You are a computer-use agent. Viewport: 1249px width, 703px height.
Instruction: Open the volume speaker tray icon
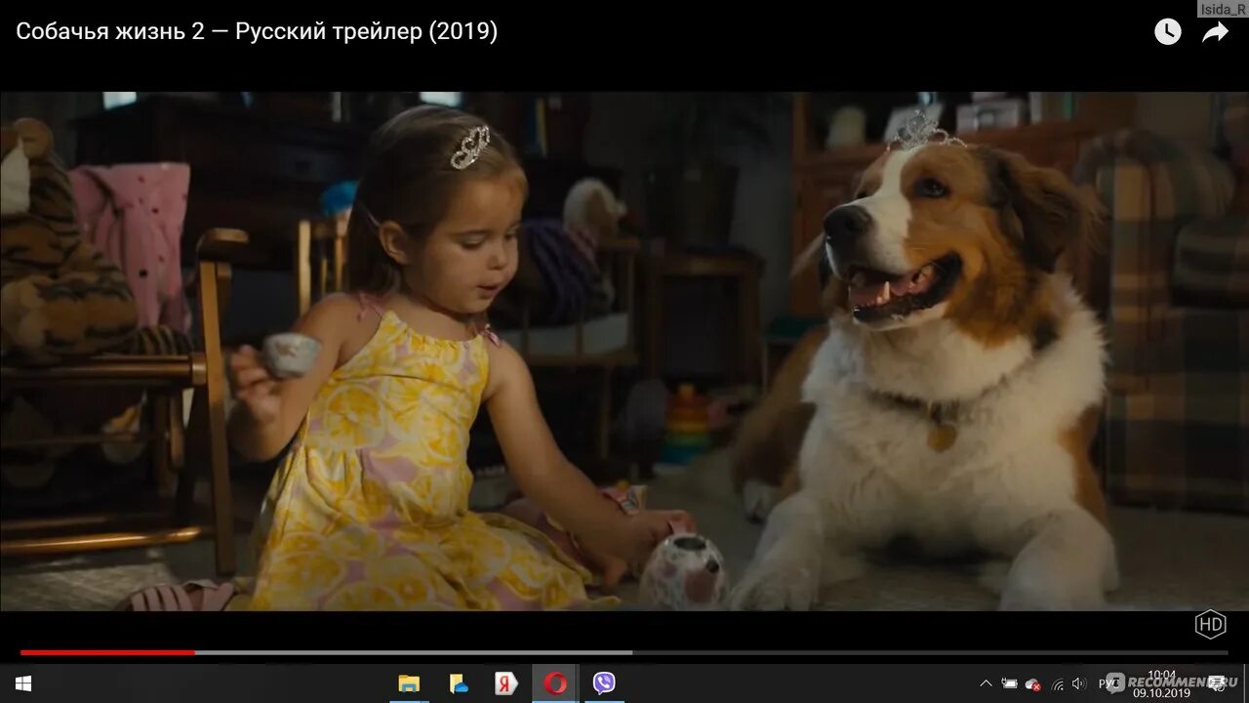[1079, 683]
